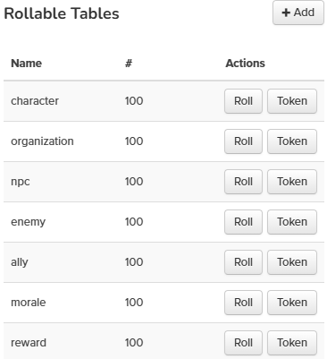Viewport: 327px width, 359px height.
Task: Roll the ally table
Action: (x=243, y=262)
